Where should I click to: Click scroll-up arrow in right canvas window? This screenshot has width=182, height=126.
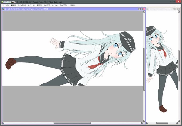179,11
